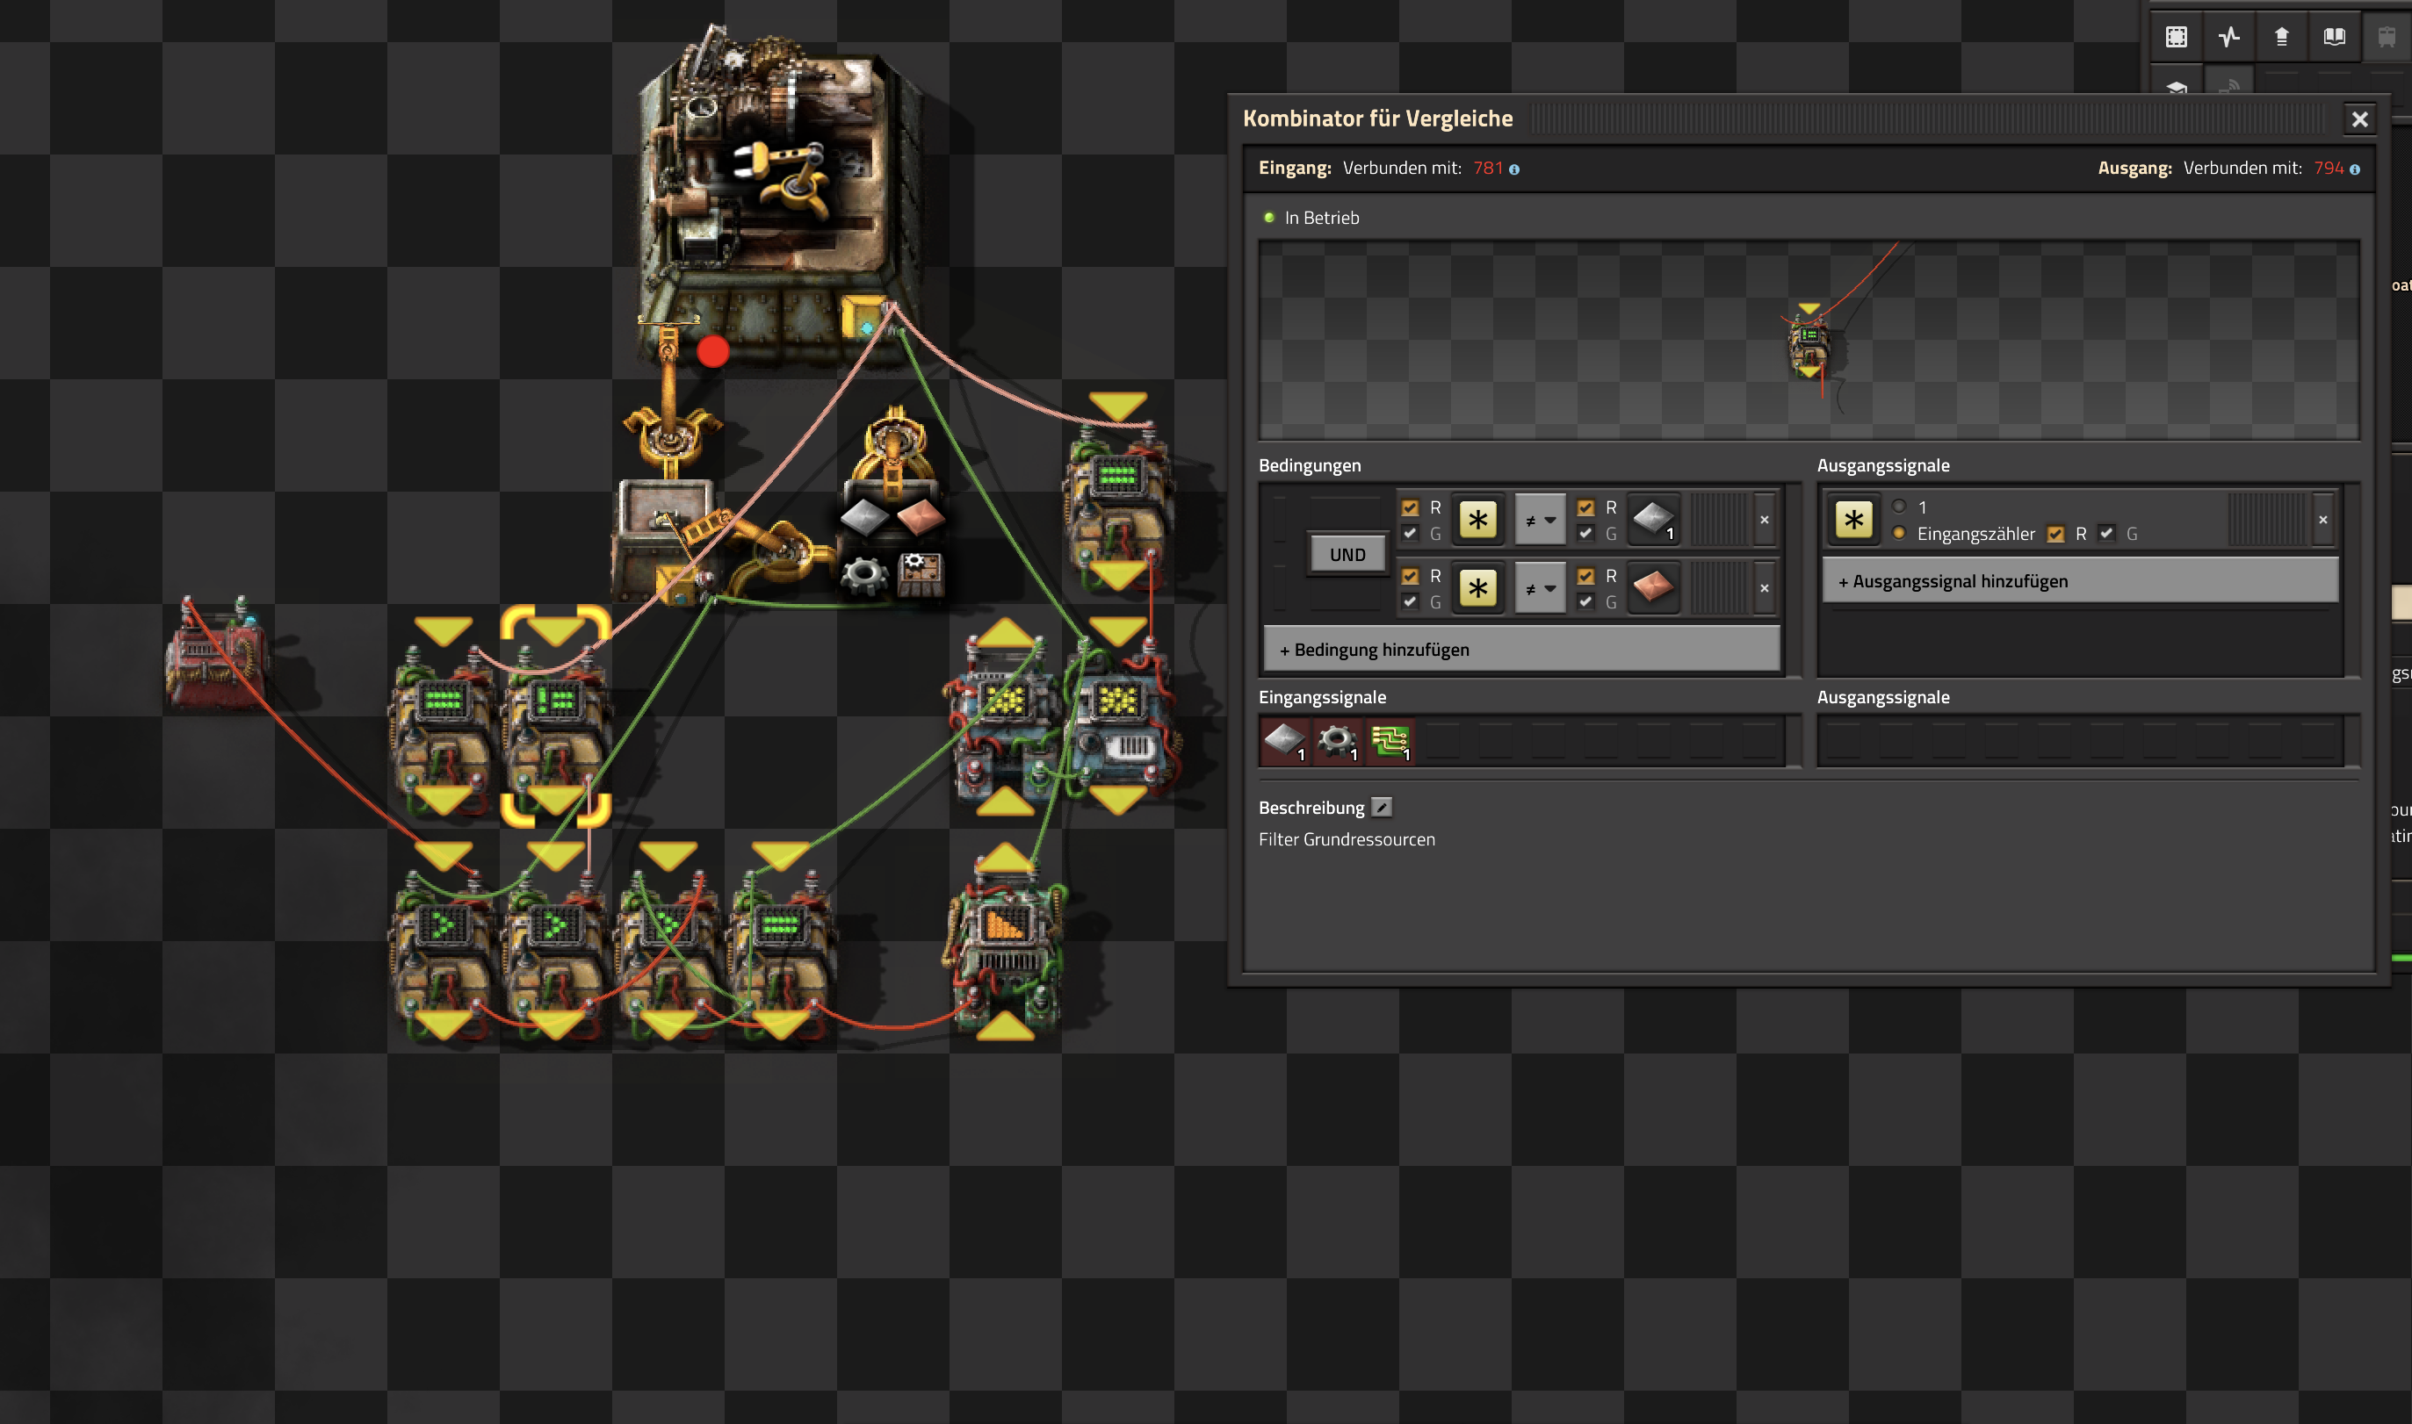The image size is (2412, 1424).
Task: Click the highlighted decider combinator in world
Action: click(556, 716)
